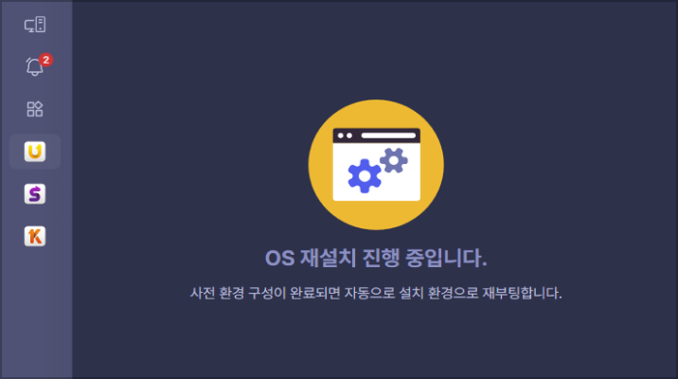This screenshot has height=379, width=678.
Task: Click the white window graphic with gears
Action: click(x=376, y=165)
